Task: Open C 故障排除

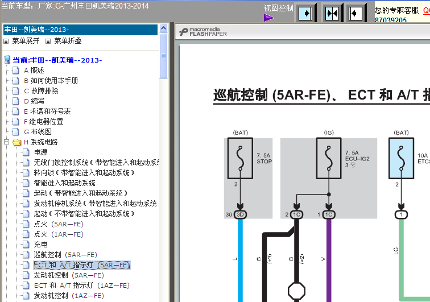Action: [41, 91]
